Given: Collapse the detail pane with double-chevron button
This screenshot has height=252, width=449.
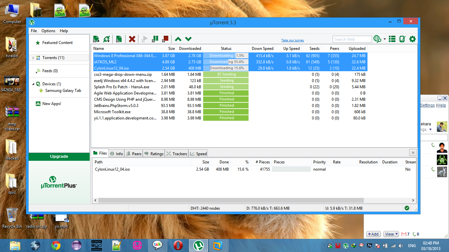Looking at the screenshot, I should [413, 153].
